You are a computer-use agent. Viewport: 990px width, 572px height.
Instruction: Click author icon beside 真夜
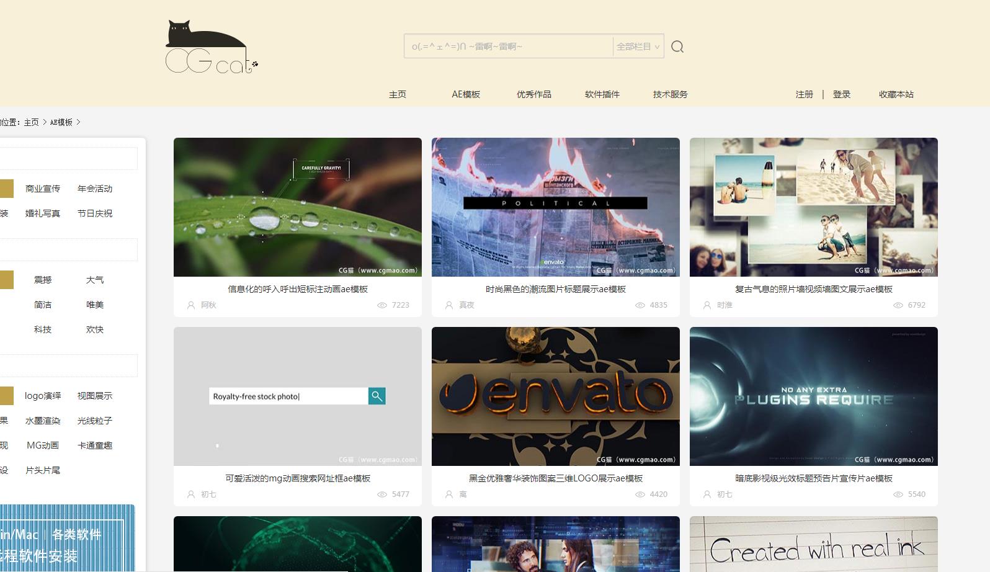click(x=449, y=305)
